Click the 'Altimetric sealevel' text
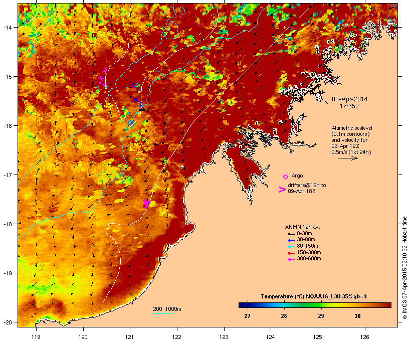The width and height of the screenshot is (411, 341). pos(352,128)
